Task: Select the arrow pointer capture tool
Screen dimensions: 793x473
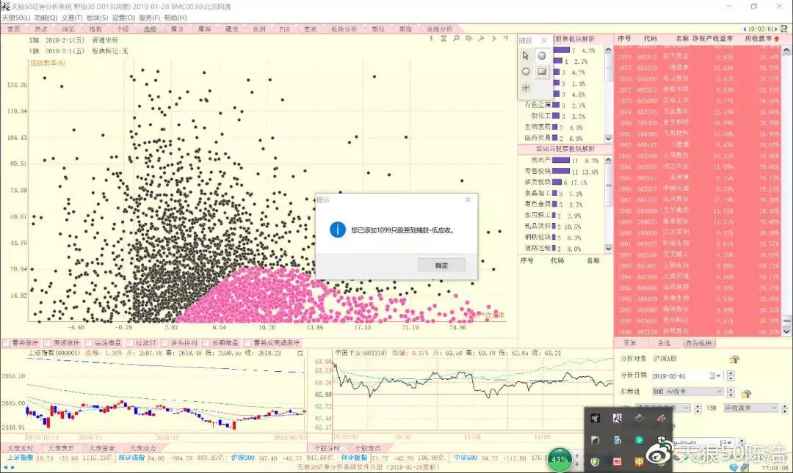Action: 526,56
